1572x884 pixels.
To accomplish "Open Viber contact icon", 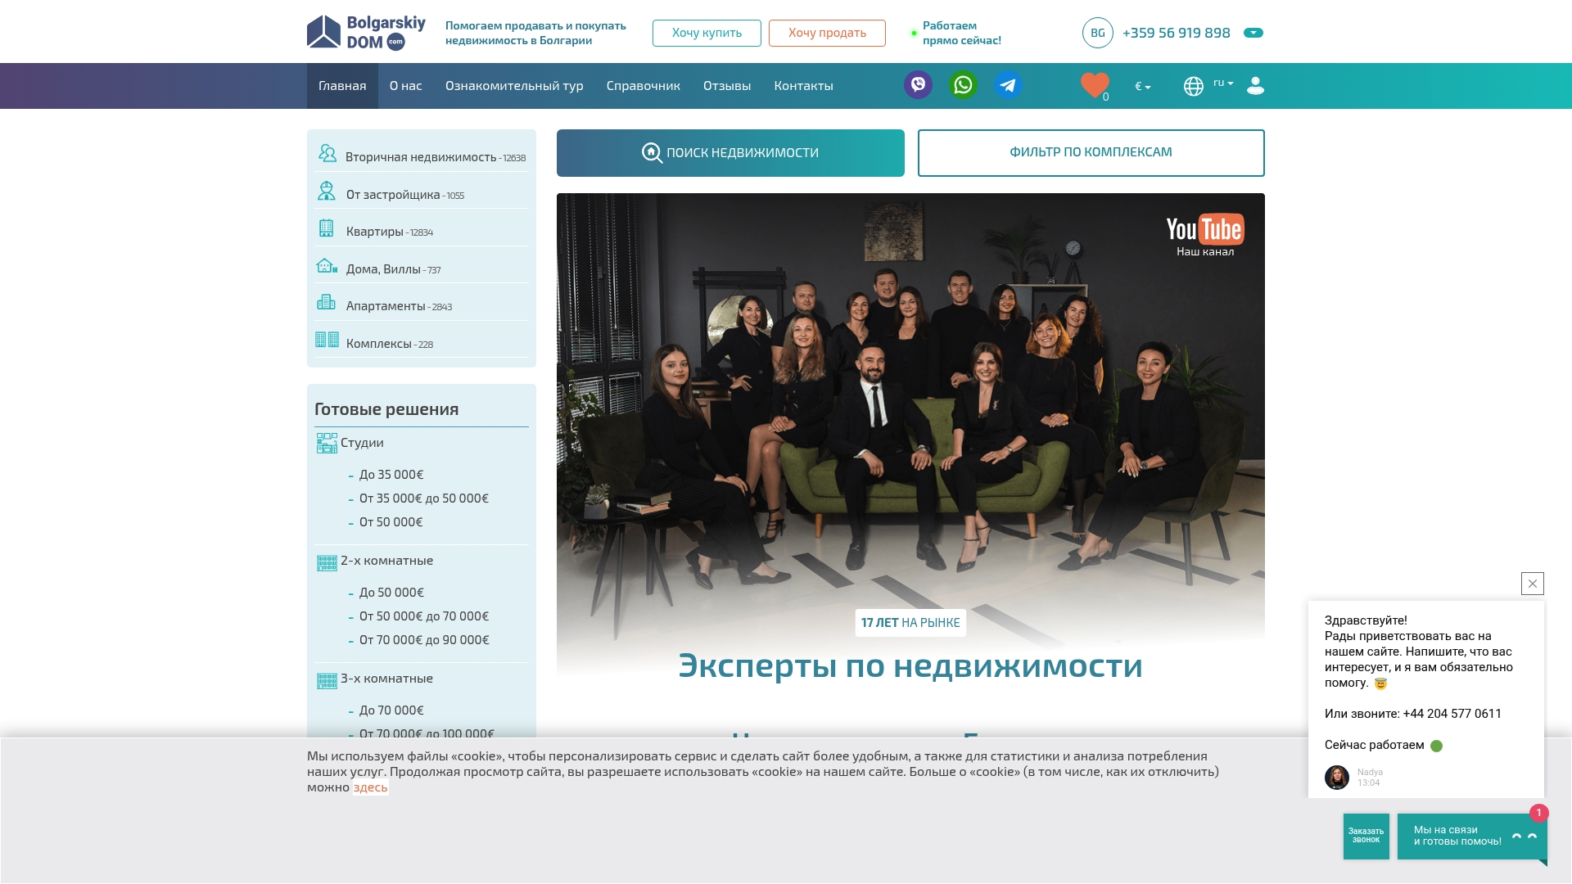I will click(x=918, y=85).
